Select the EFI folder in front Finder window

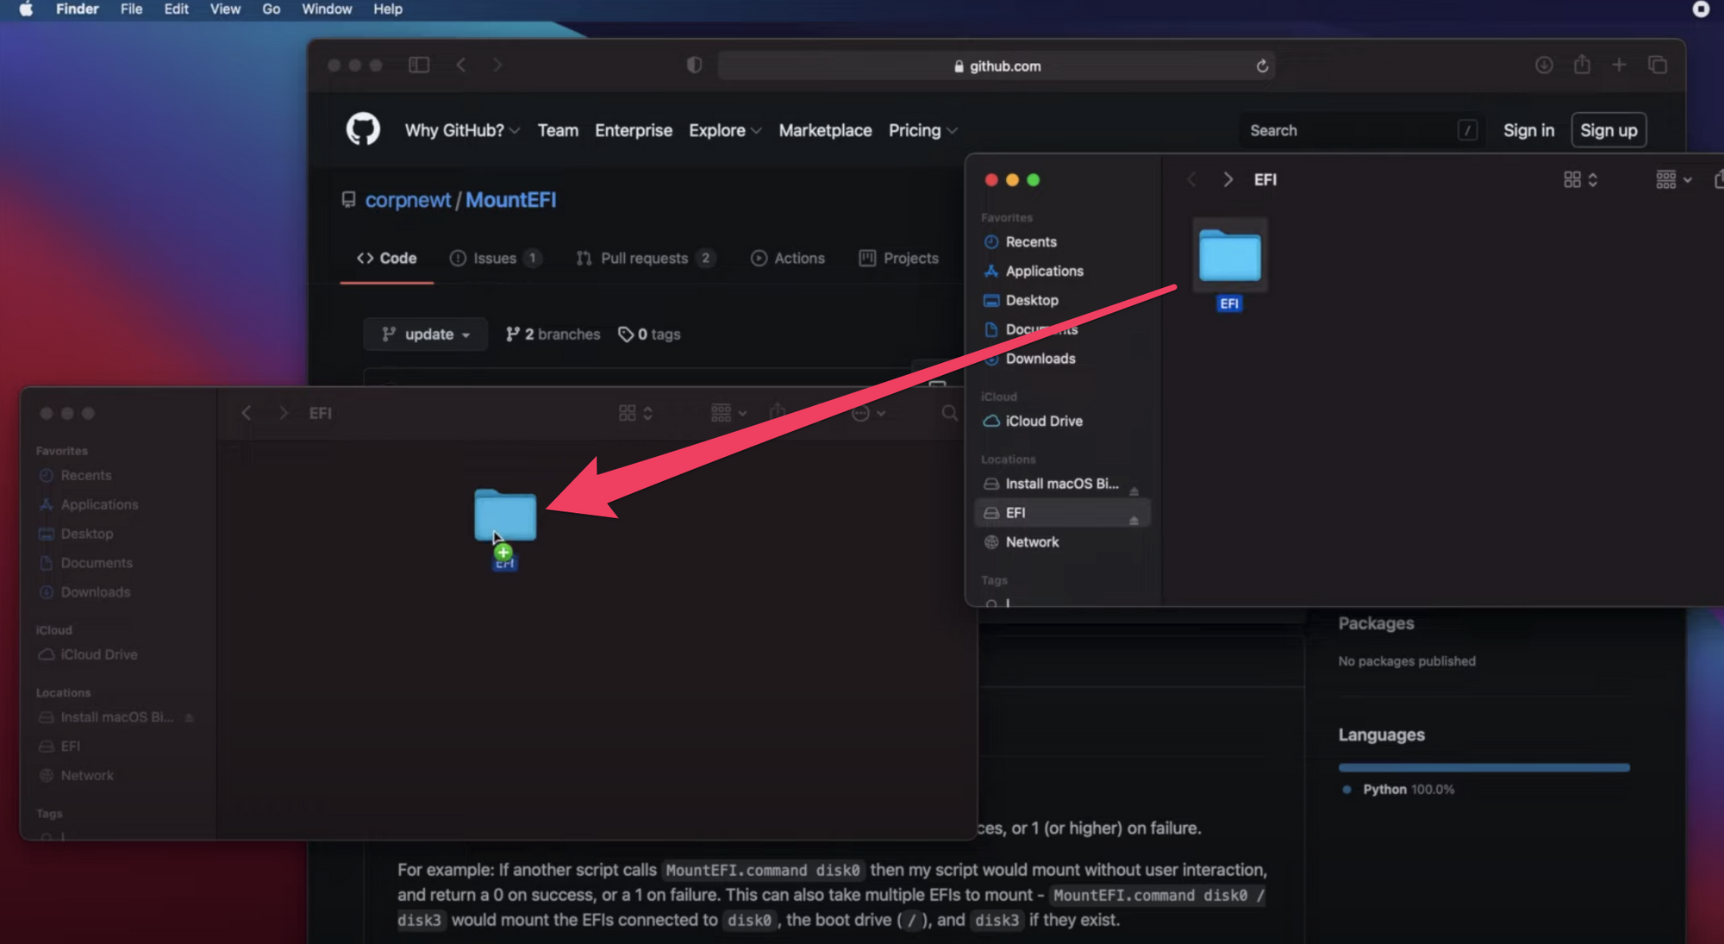tap(1229, 266)
